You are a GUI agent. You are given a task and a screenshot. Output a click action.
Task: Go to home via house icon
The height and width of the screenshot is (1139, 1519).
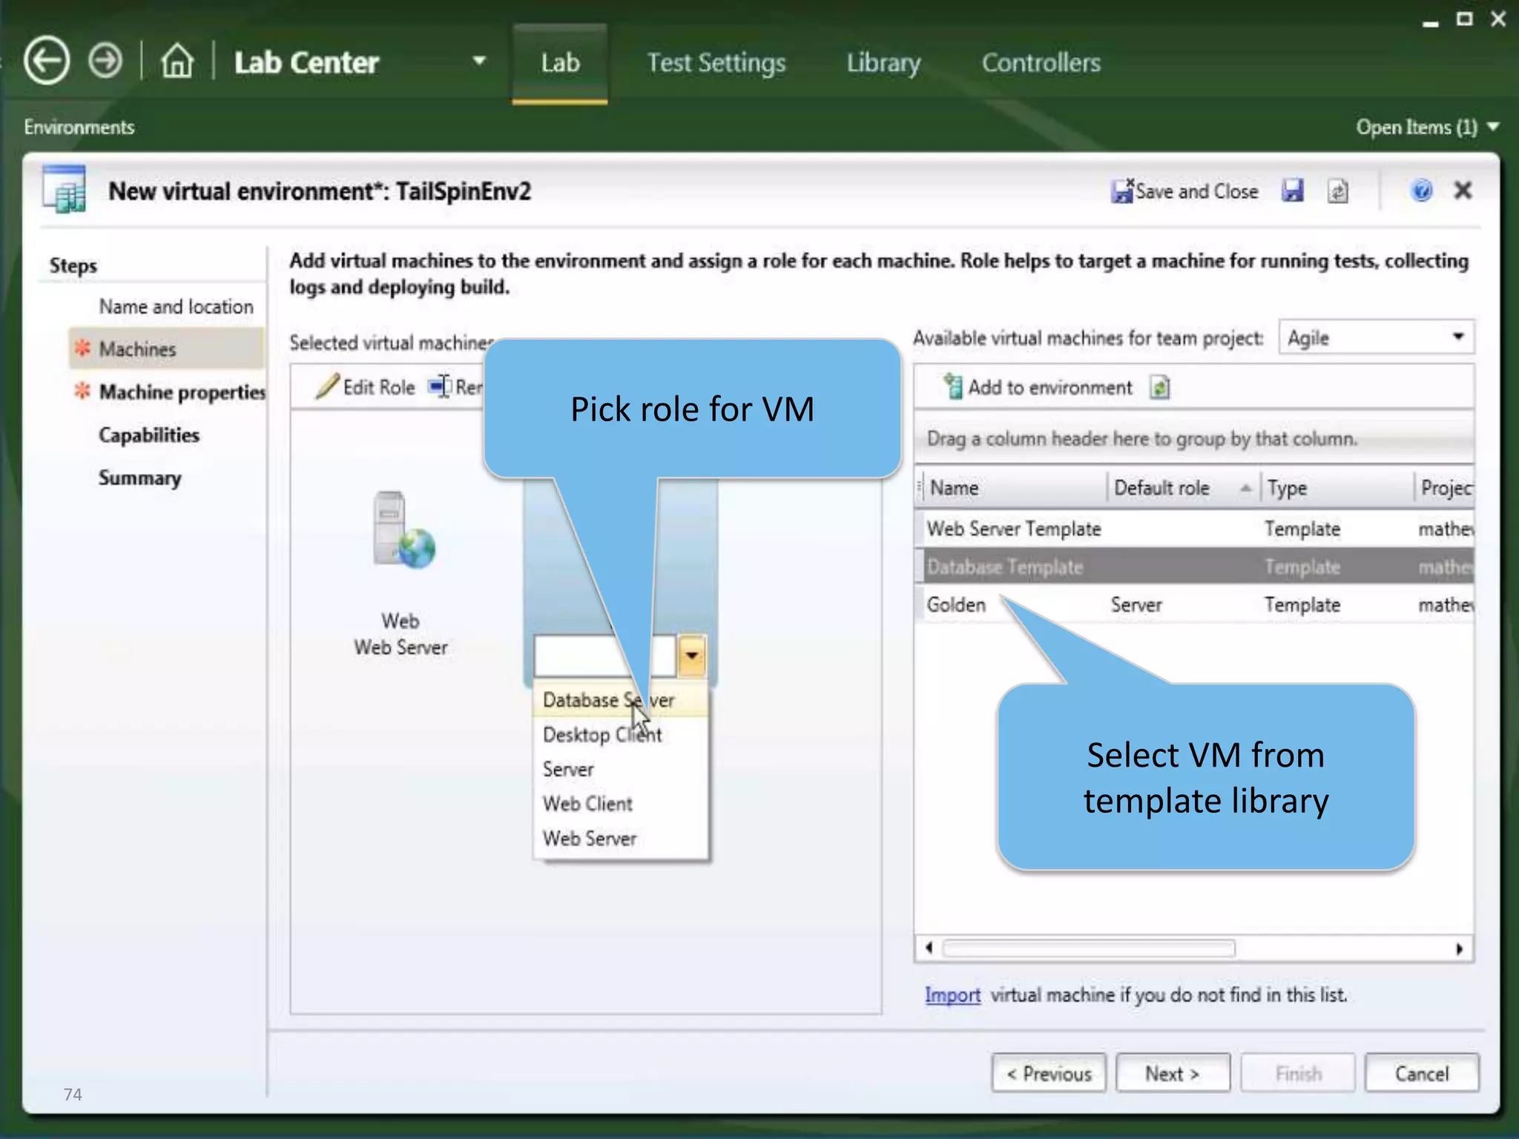[x=177, y=62]
